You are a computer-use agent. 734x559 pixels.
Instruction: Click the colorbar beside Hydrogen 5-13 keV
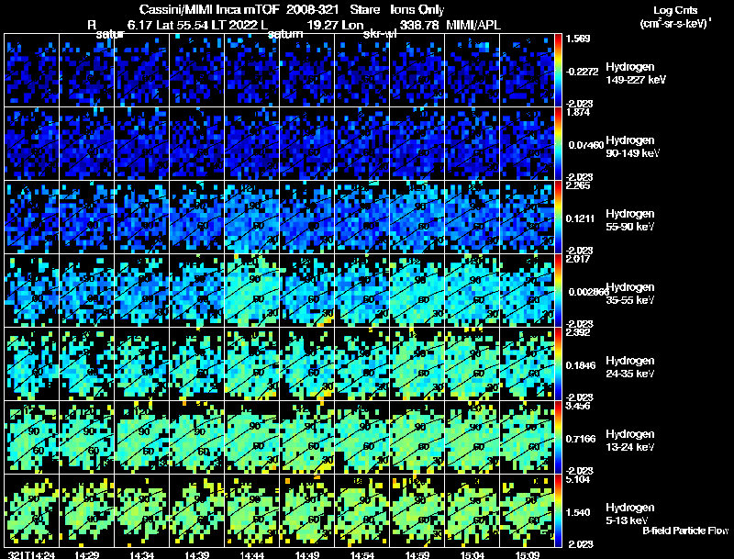[x=558, y=511]
